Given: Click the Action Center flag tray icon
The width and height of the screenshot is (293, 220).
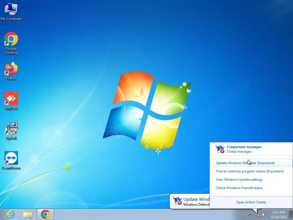Looking at the screenshot, I should pos(257,215).
